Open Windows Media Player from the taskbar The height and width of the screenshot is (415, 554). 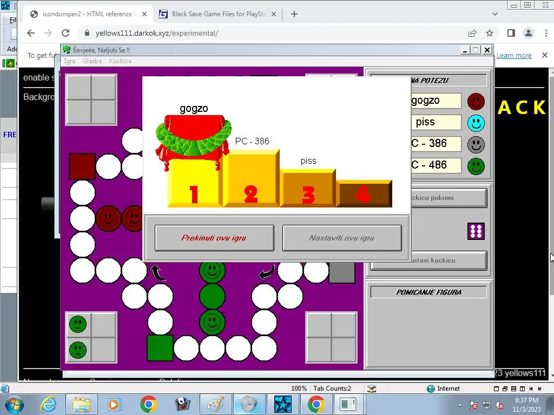coord(115,404)
